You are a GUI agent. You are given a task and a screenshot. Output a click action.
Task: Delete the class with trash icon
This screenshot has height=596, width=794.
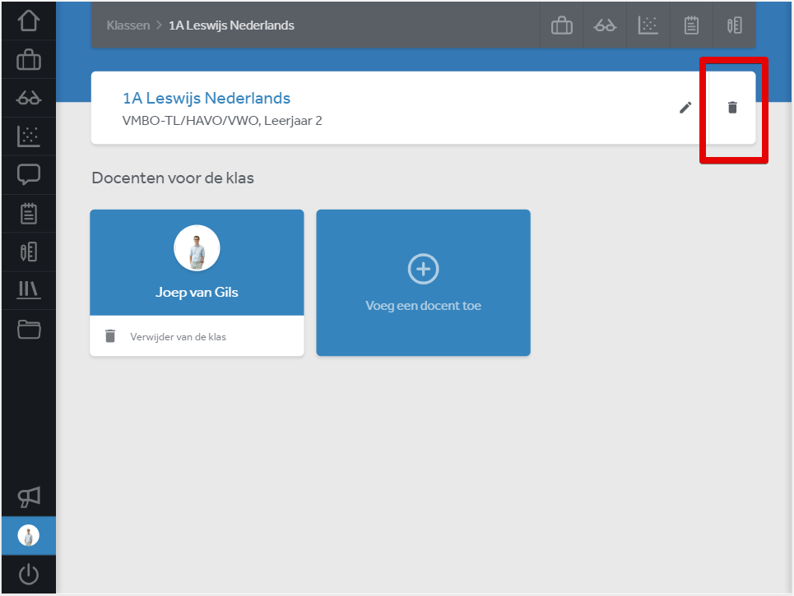[x=732, y=107]
